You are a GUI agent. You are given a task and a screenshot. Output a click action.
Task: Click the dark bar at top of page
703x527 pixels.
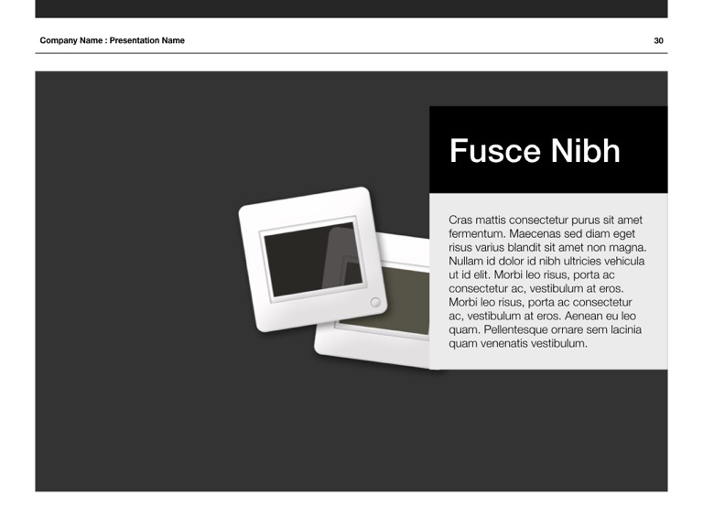click(x=351, y=8)
